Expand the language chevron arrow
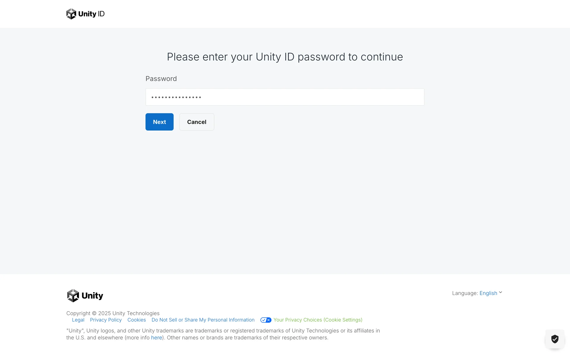570x356 pixels. coord(501,293)
